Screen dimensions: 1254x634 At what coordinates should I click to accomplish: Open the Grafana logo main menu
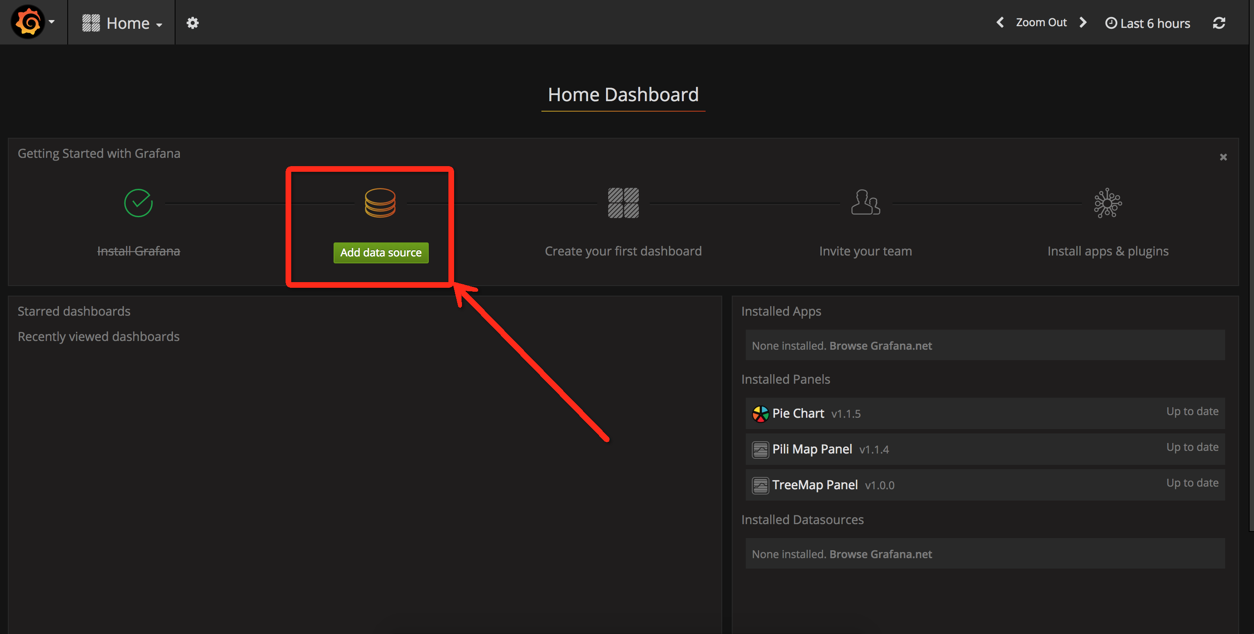pos(28,22)
